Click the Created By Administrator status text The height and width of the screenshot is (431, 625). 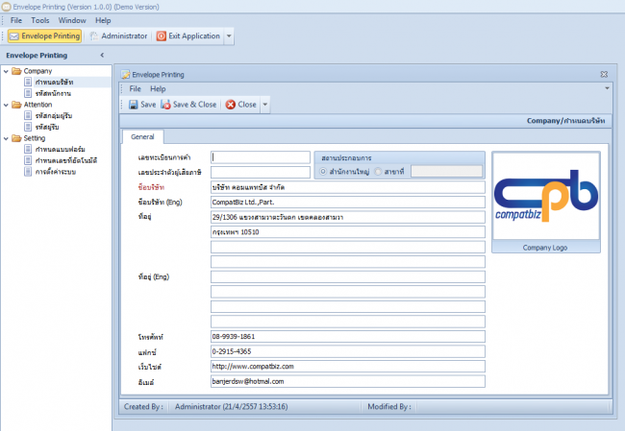click(231, 407)
